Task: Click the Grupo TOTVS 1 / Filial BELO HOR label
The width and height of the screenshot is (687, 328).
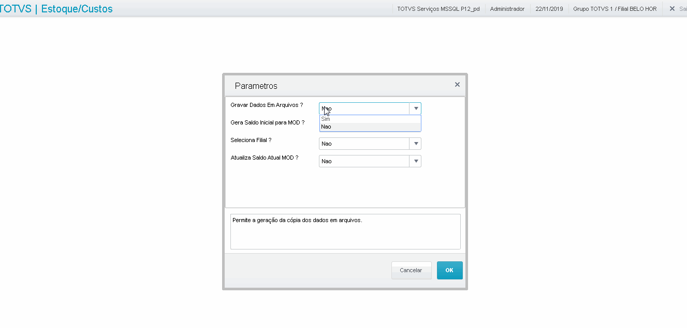Action: coord(615,9)
